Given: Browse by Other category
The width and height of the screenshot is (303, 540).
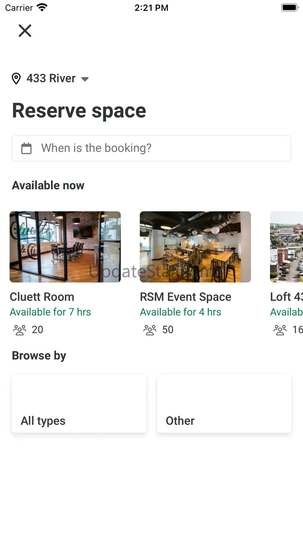Looking at the screenshot, I should [224, 403].
